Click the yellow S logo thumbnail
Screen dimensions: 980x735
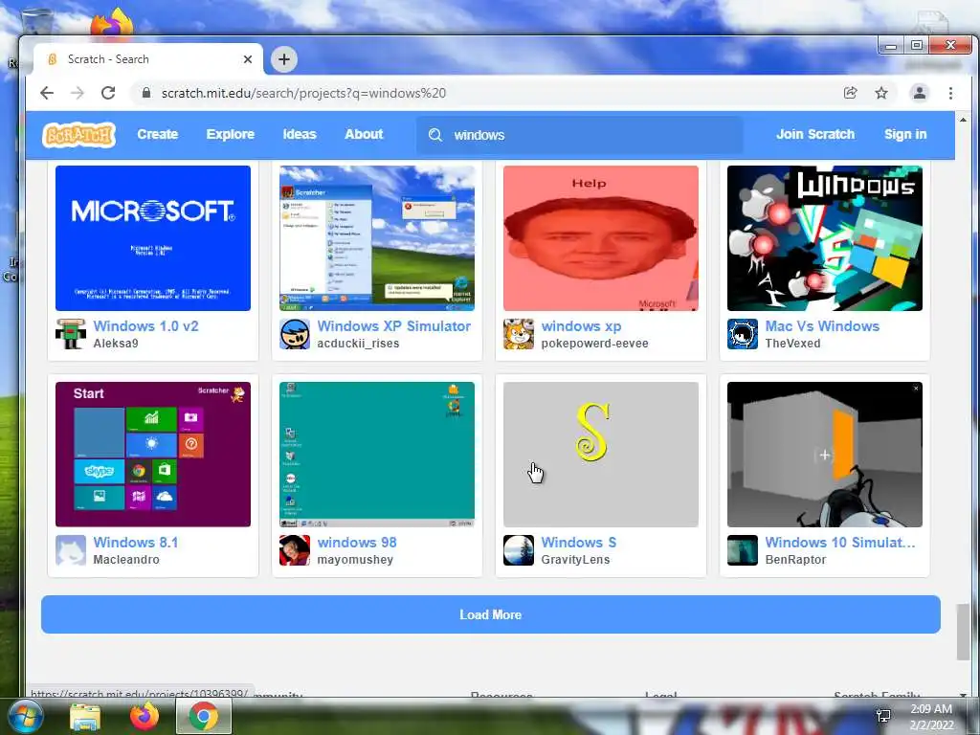coord(601,455)
